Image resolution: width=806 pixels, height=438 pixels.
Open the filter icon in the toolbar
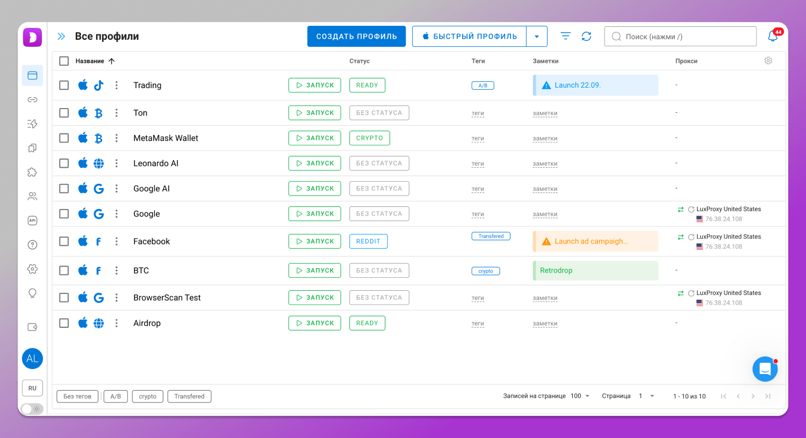565,36
